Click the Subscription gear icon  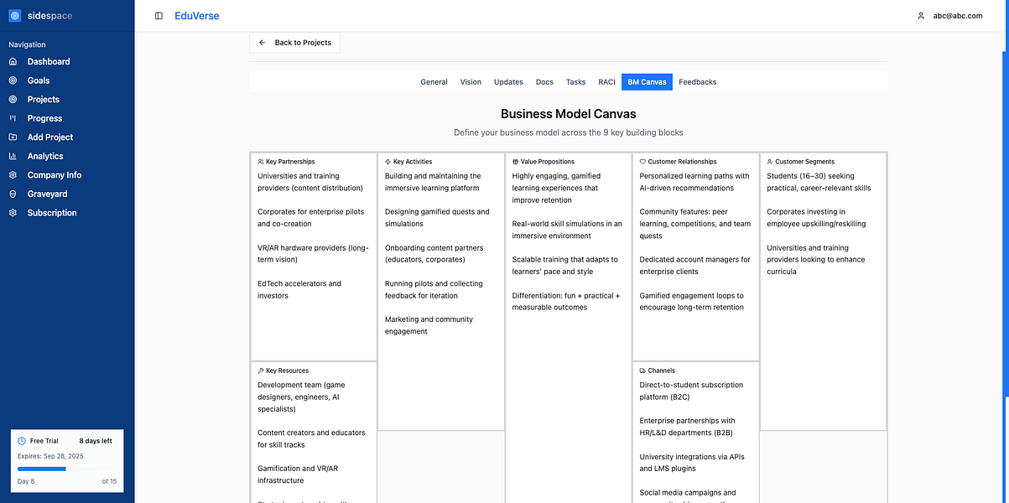13,213
